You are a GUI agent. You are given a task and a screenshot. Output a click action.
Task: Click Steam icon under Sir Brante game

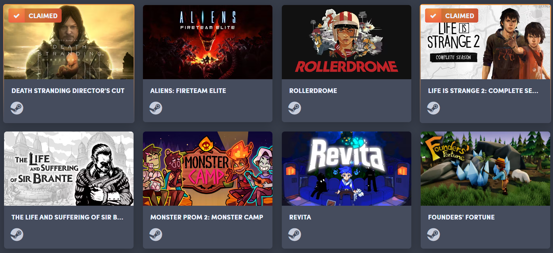17,235
